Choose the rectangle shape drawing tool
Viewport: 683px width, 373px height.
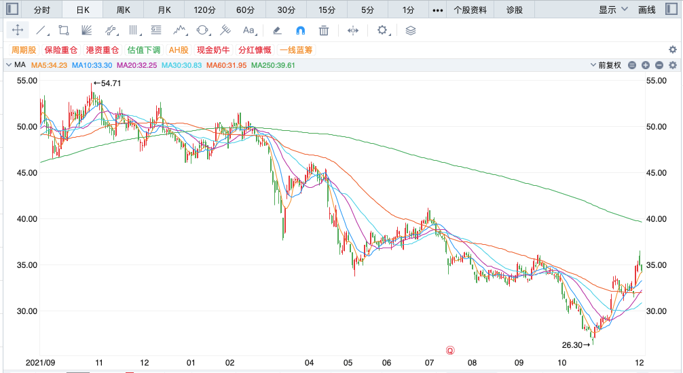pos(64,31)
